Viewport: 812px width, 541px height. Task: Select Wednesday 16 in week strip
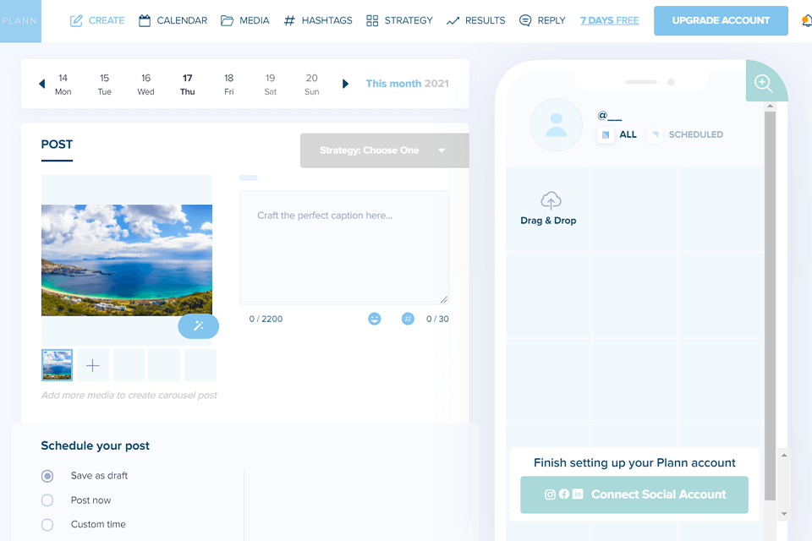click(146, 85)
